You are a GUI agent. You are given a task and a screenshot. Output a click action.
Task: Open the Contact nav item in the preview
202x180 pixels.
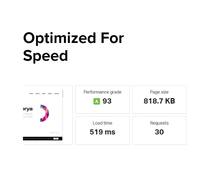pyautogui.click(x=56, y=93)
